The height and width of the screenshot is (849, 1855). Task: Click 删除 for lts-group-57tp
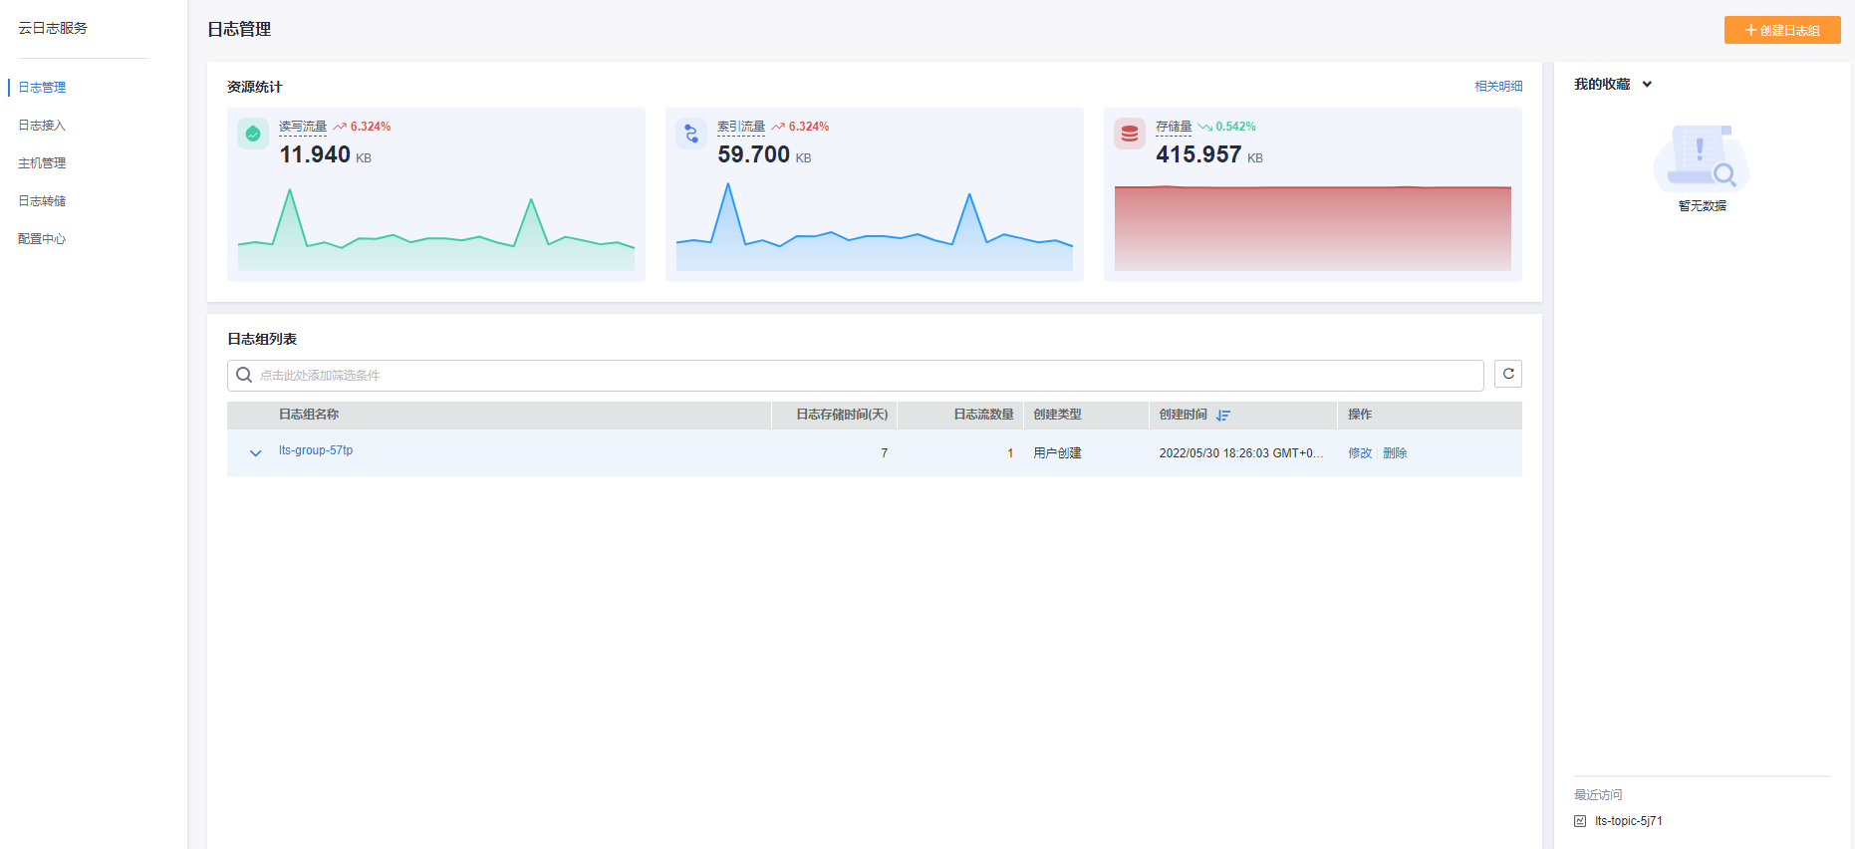1395,453
